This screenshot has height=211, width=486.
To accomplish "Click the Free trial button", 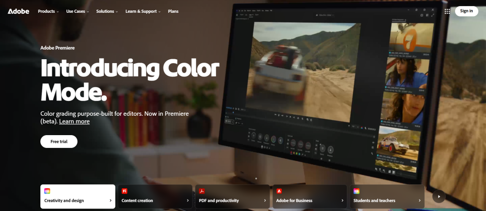I will [59, 141].
